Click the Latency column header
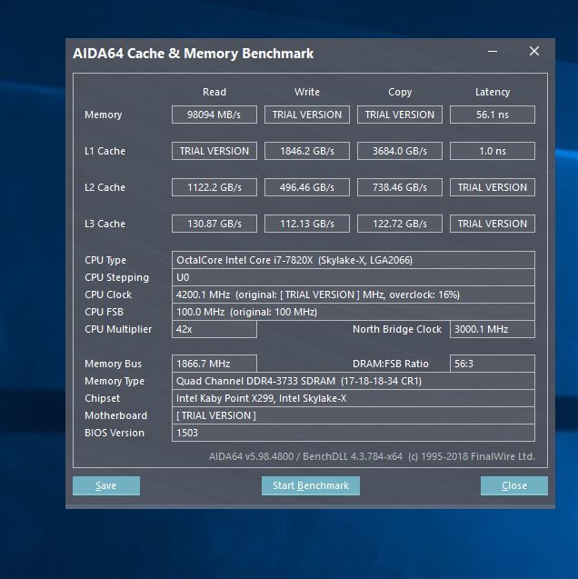Image resolution: width=578 pixels, height=579 pixels. pos(493,92)
